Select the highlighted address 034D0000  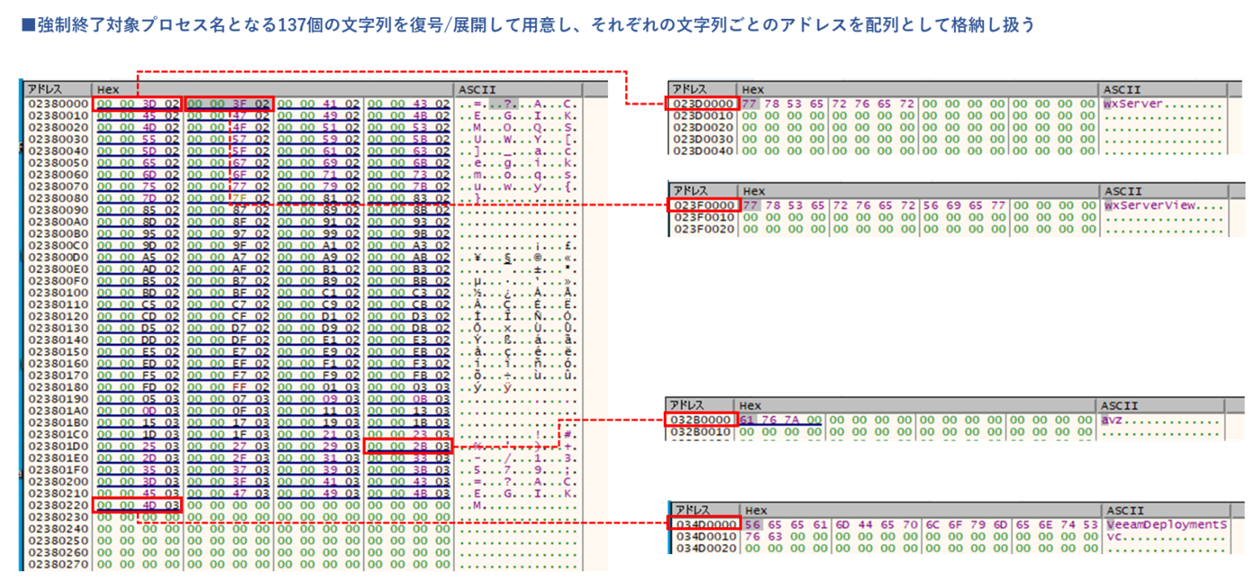pyautogui.click(x=705, y=524)
